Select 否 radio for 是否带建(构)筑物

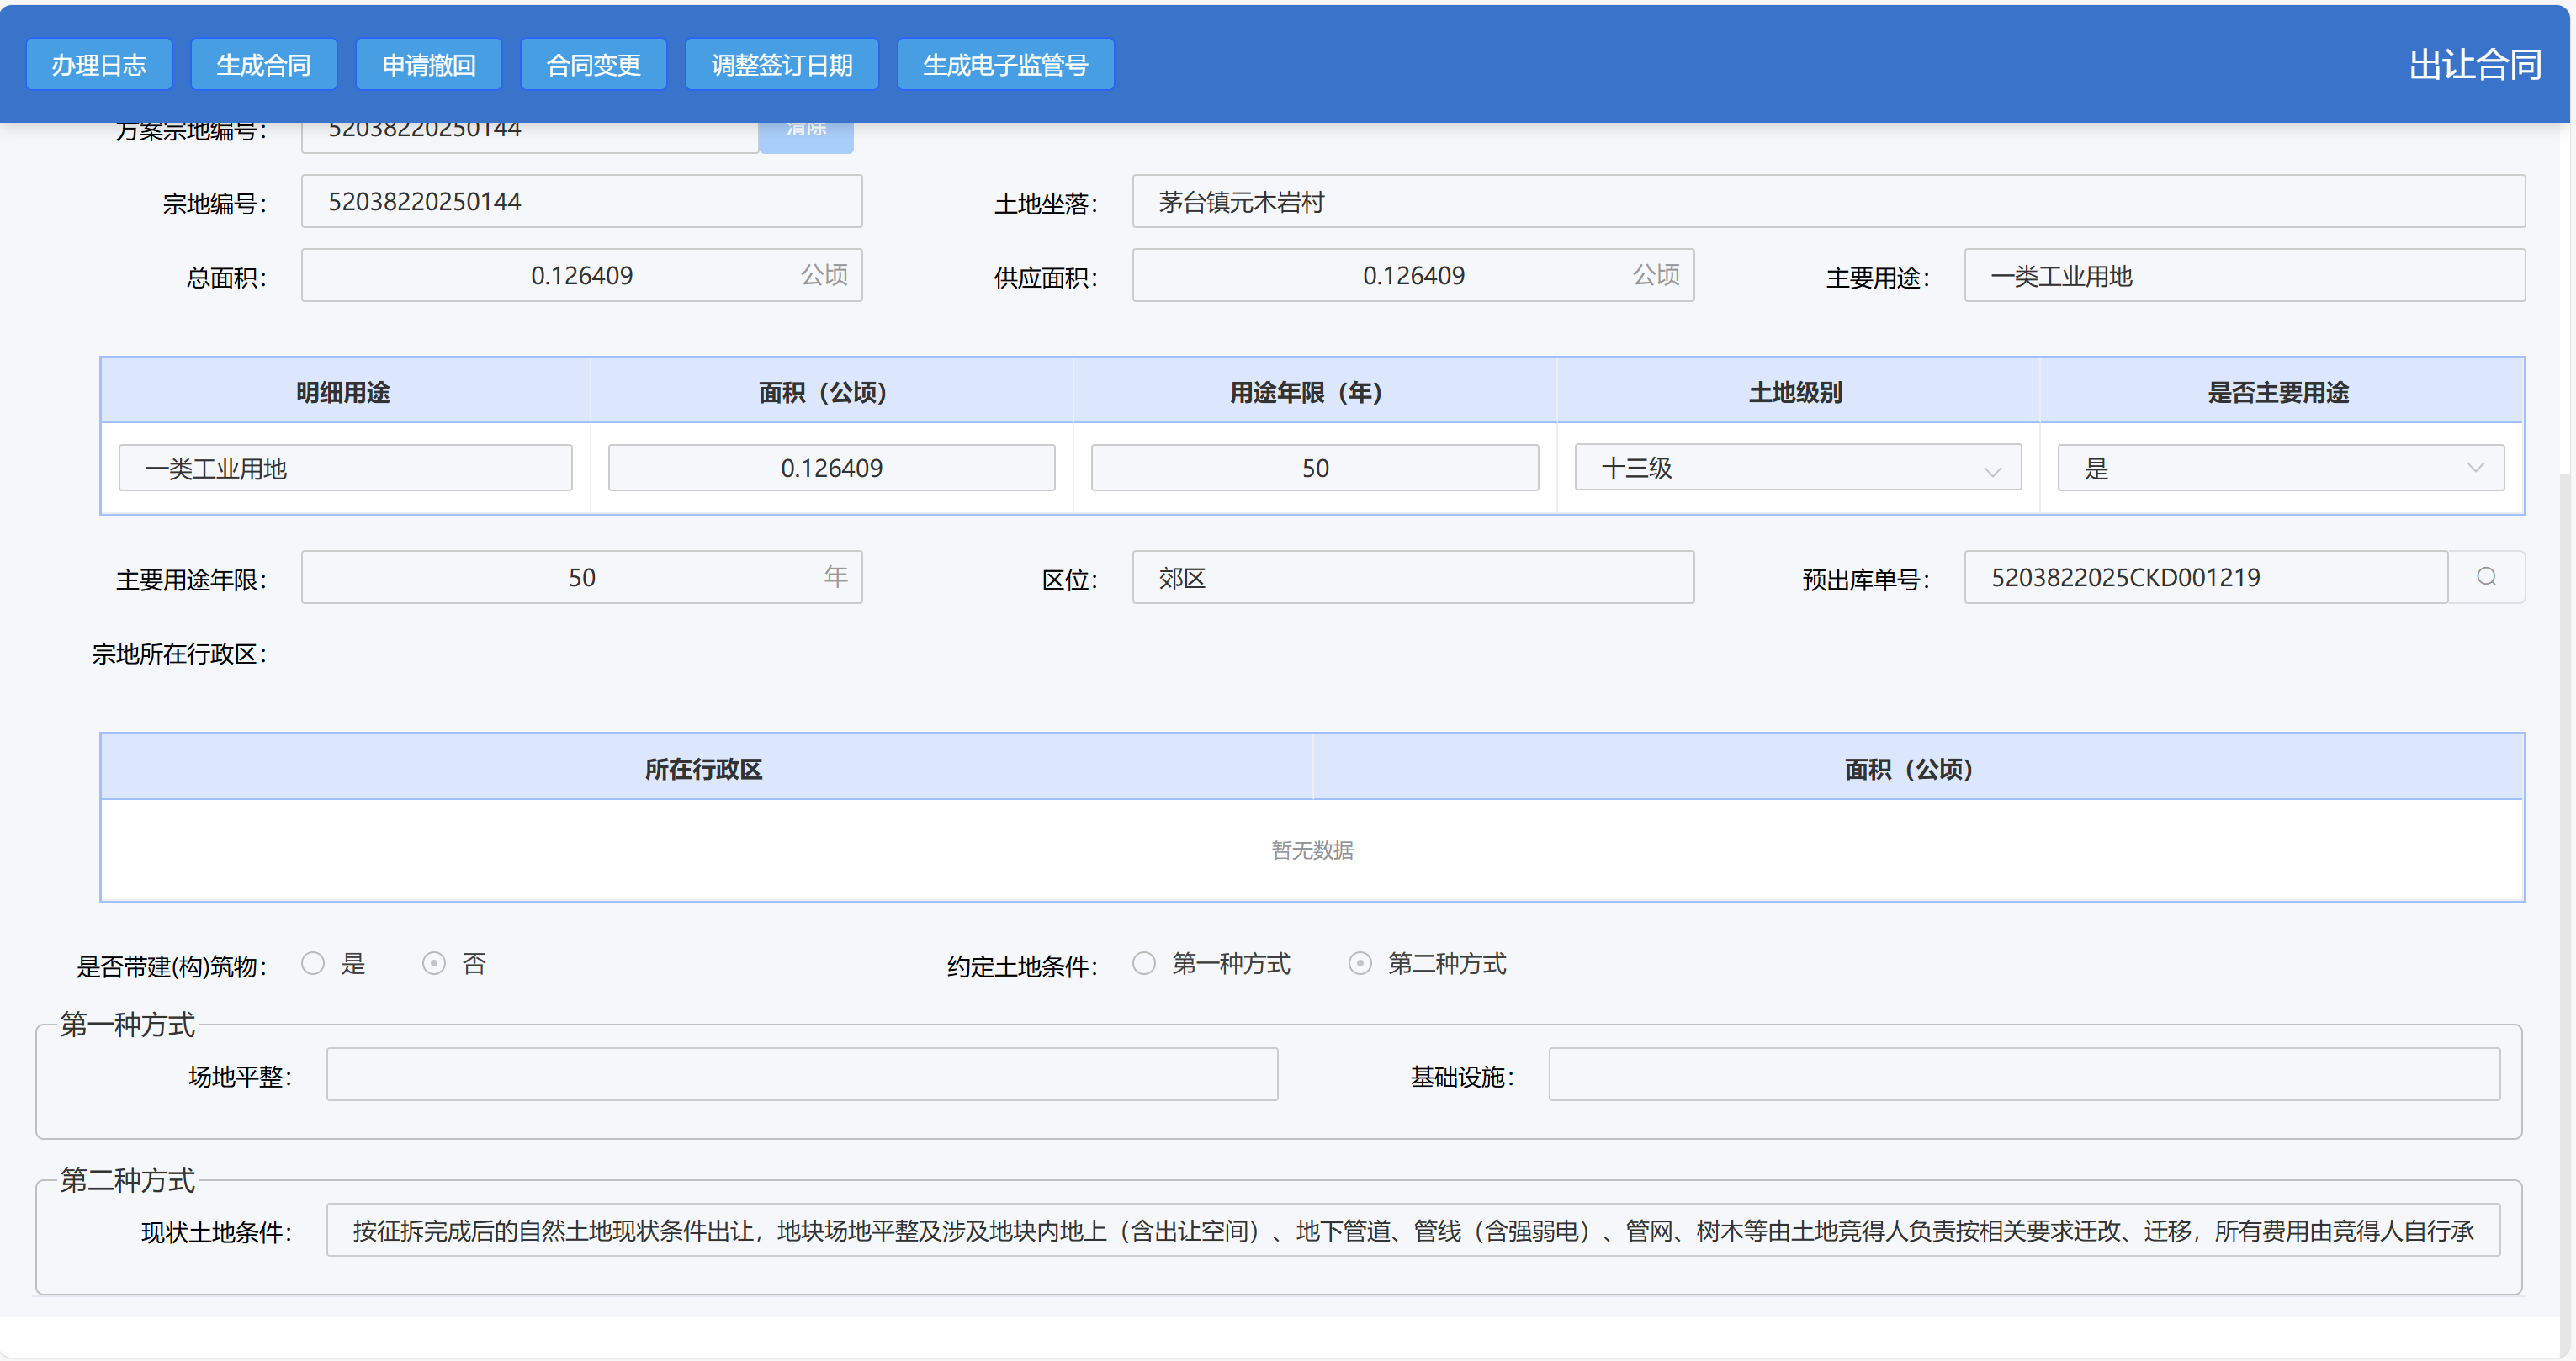[x=433, y=963]
